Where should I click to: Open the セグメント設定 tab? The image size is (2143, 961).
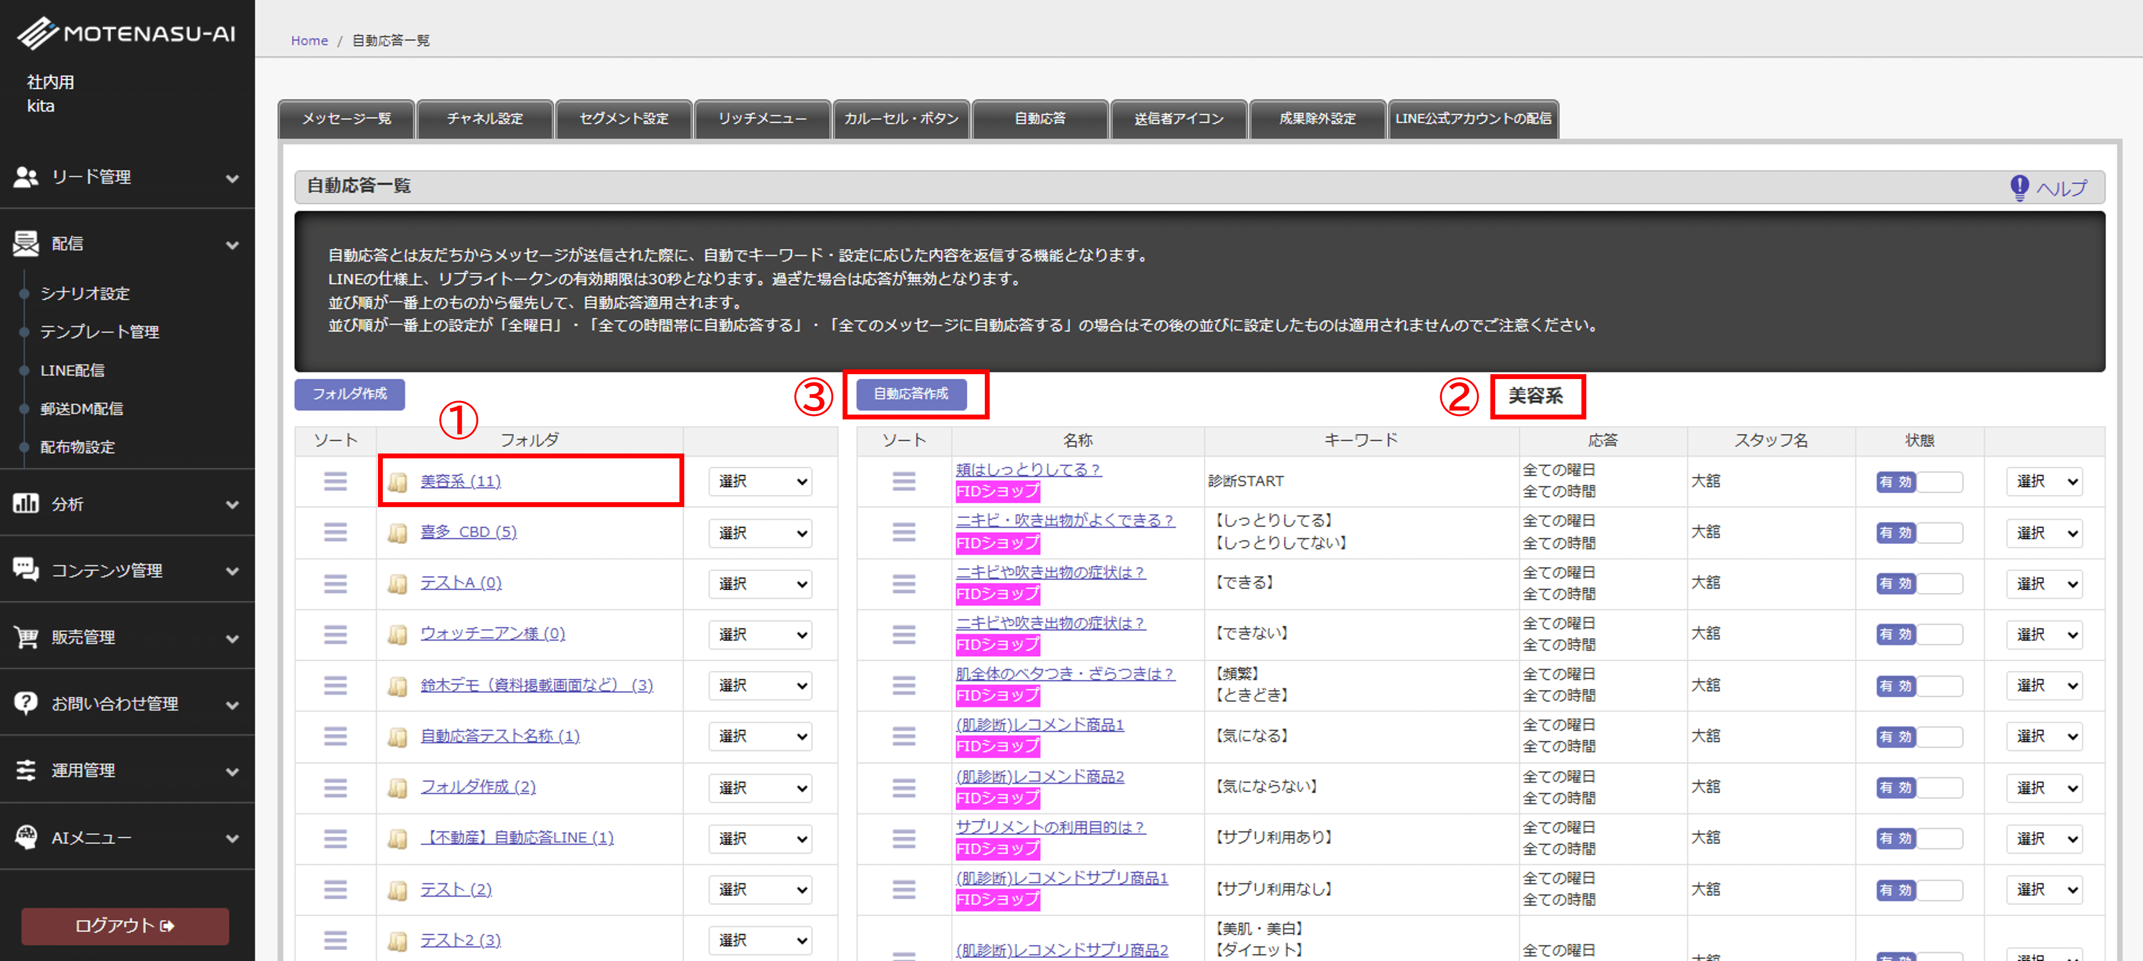(624, 119)
